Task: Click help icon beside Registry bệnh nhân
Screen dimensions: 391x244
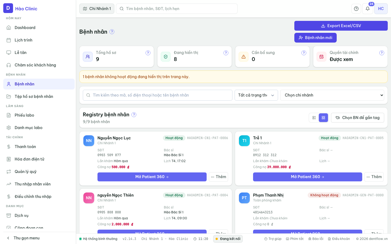Action: pos(134,115)
